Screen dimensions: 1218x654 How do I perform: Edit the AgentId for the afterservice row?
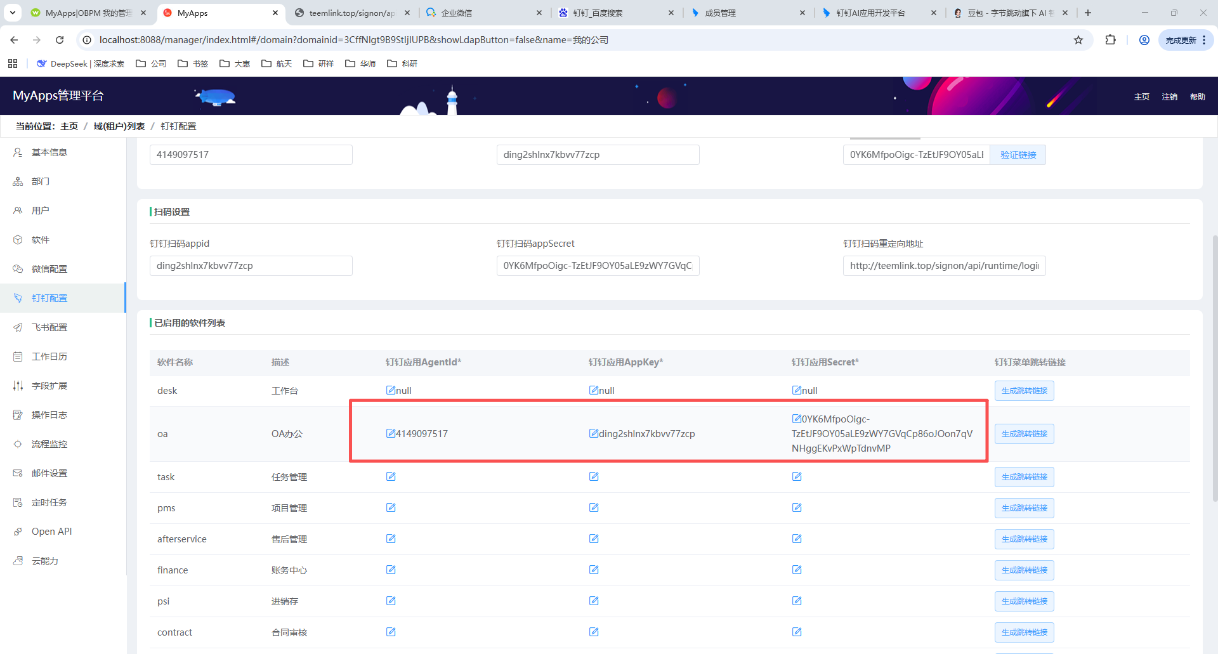click(x=391, y=539)
